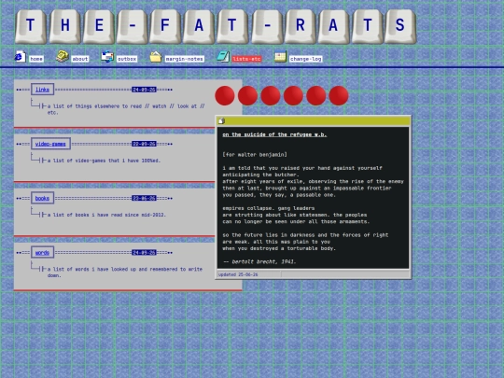Click the 'E' keycap in header

[99, 26]
